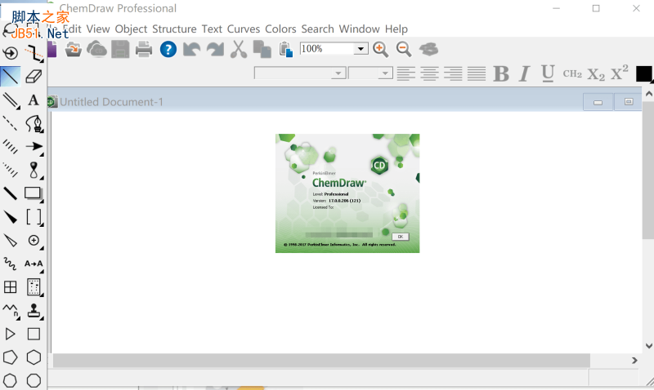The height and width of the screenshot is (390, 654).
Task: Click the Copy icon
Action: click(262, 49)
